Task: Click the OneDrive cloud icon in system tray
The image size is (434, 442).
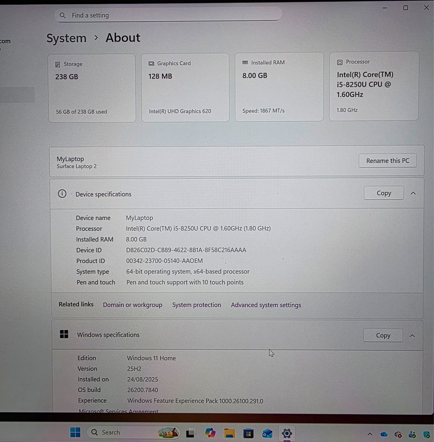Action: pyautogui.click(x=384, y=434)
